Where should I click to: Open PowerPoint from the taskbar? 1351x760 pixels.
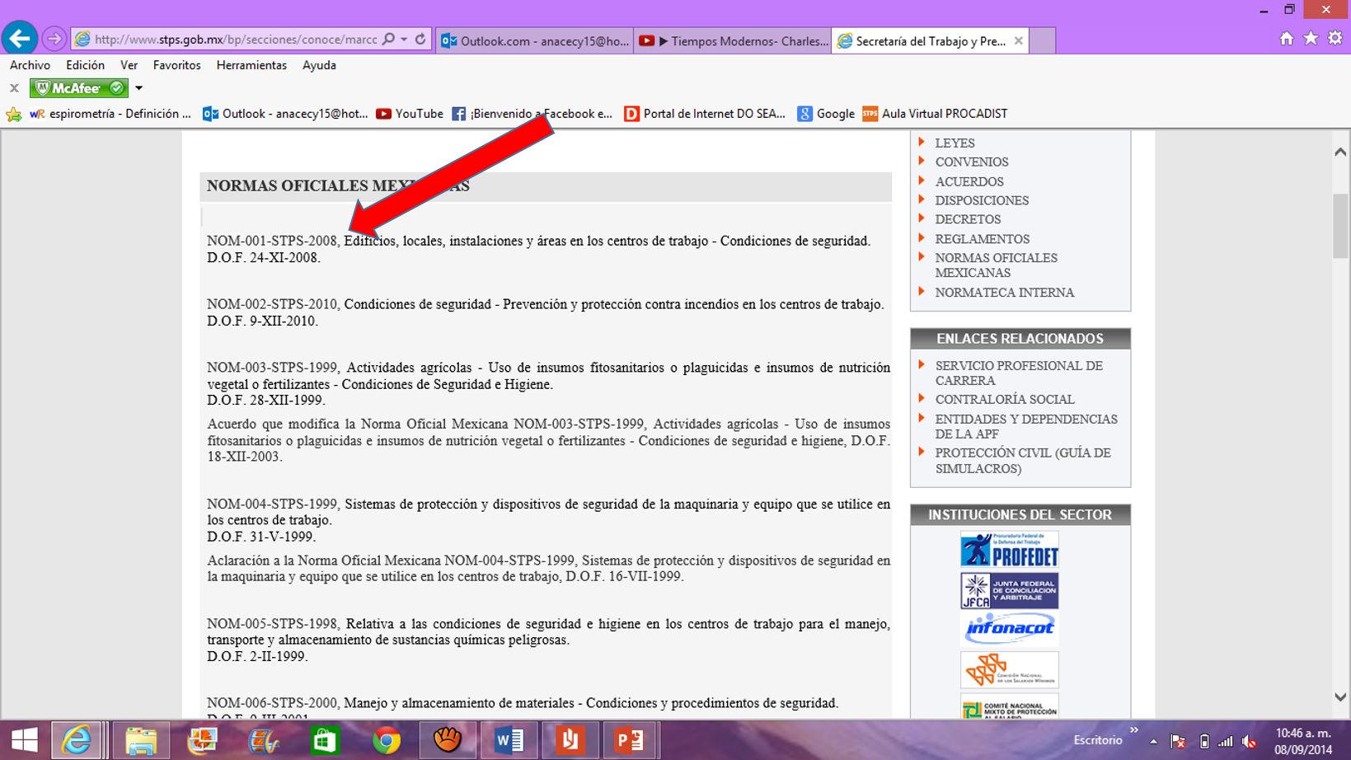(630, 740)
